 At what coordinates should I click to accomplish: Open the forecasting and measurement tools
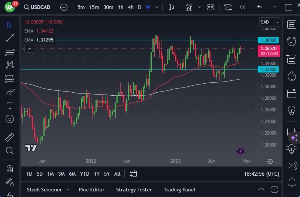click(10, 79)
